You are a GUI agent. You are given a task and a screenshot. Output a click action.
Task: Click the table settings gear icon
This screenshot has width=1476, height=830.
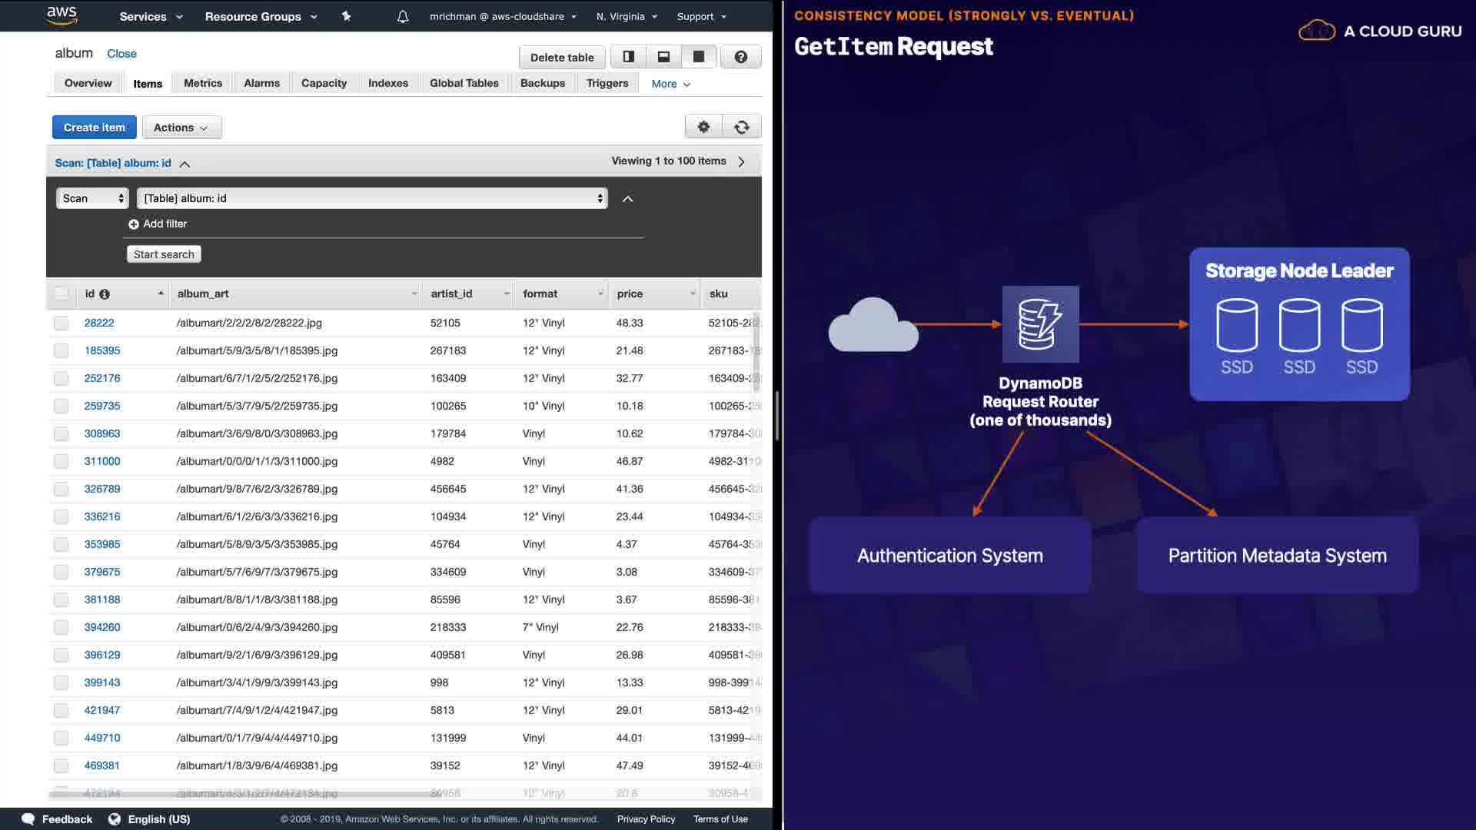click(x=703, y=128)
